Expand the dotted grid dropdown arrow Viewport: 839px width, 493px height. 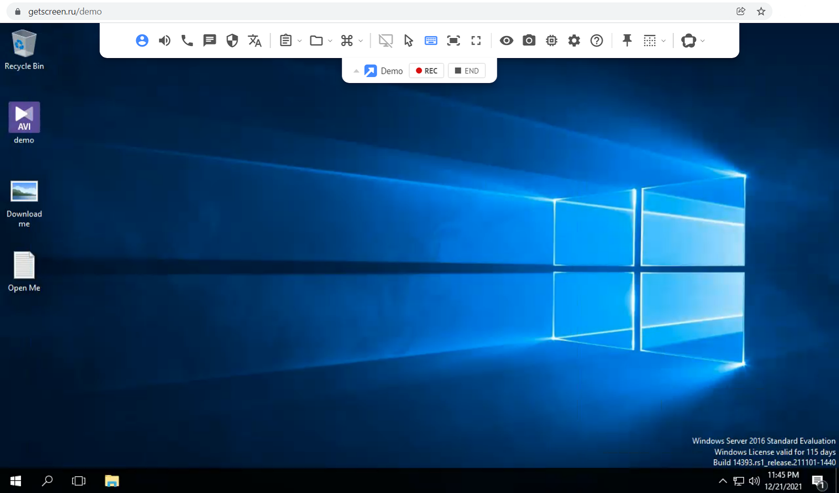[x=664, y=41]
